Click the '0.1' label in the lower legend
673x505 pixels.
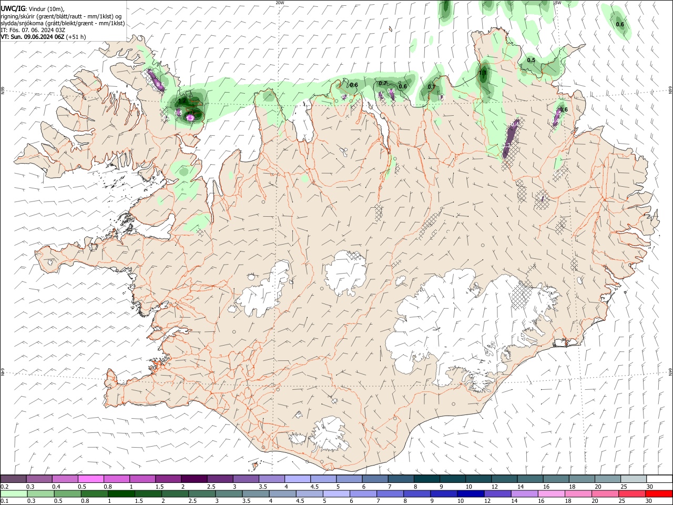click(4, 501)
